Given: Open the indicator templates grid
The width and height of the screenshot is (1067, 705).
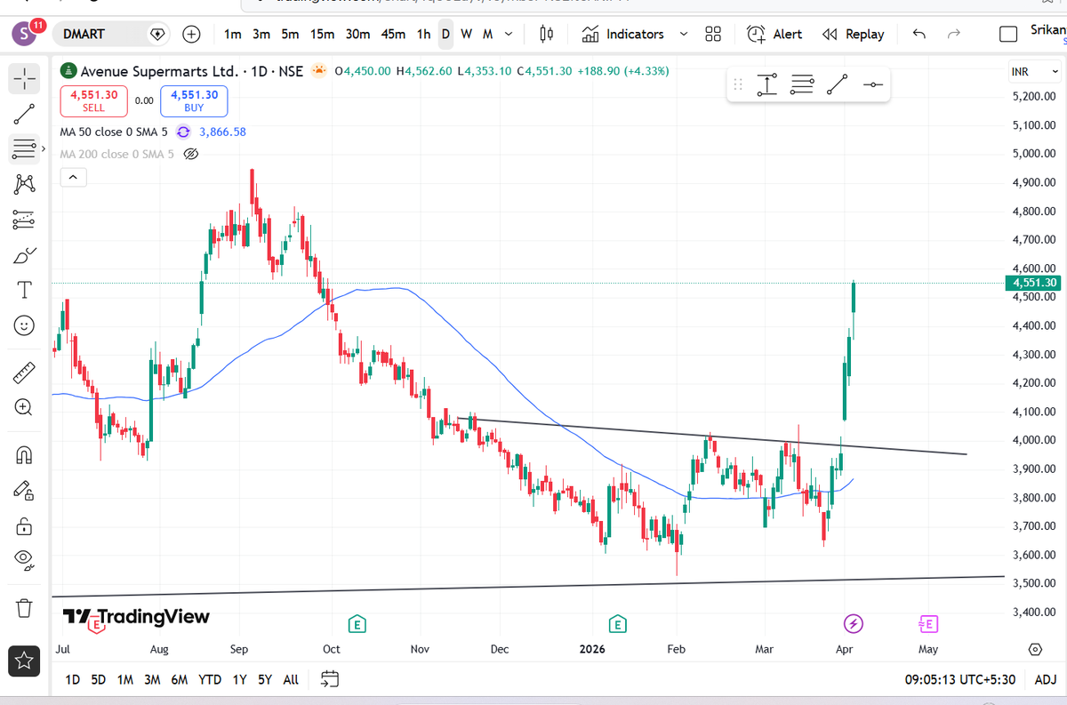Looking at the screenshot, I should tap(712, 34).
